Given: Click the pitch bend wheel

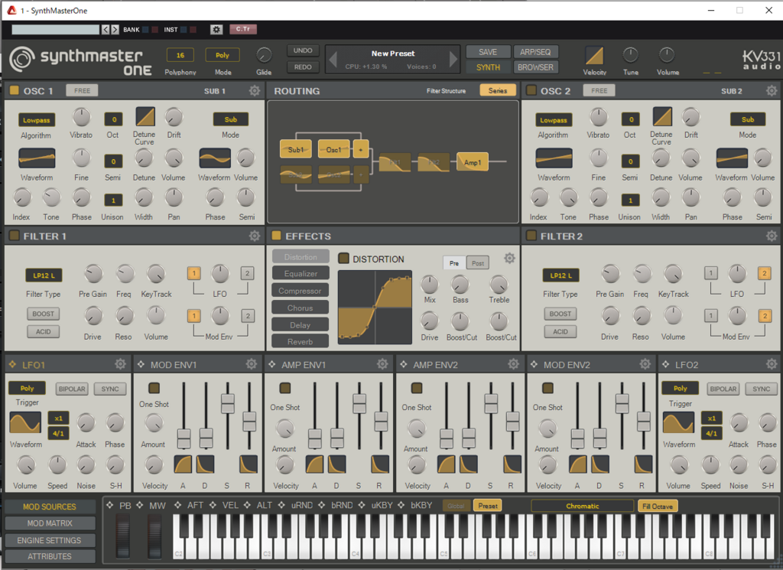Looking at the screenshot, I should click(123, 535).
